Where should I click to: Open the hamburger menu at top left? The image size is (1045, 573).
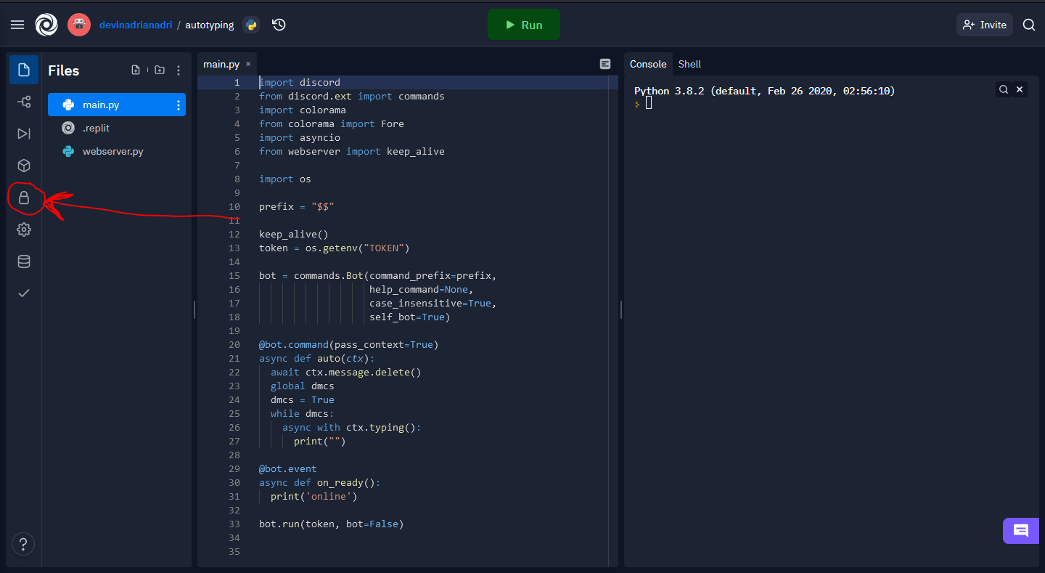pos(17,24)
